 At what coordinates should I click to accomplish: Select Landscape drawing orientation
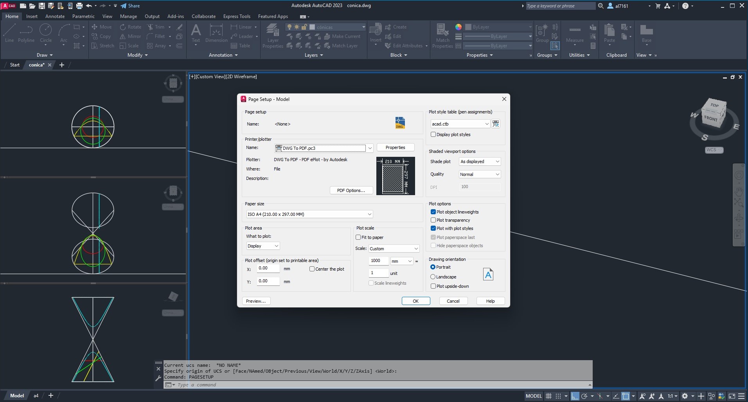pyautogui.click(x=433, y=277)
